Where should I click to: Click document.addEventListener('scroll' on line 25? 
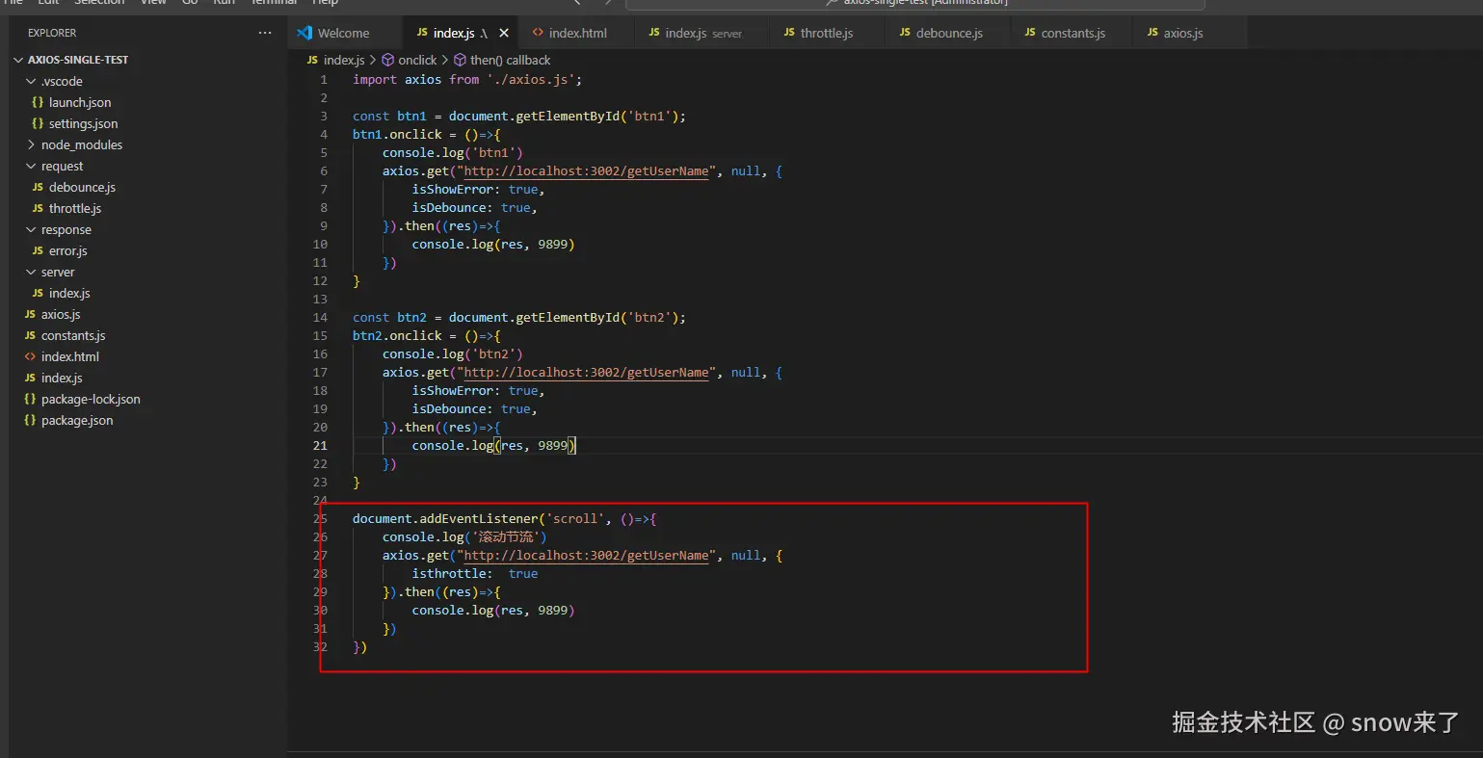click(479, 519)
